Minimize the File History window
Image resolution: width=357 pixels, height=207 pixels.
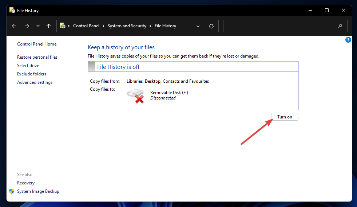click(x=310, y=10)
